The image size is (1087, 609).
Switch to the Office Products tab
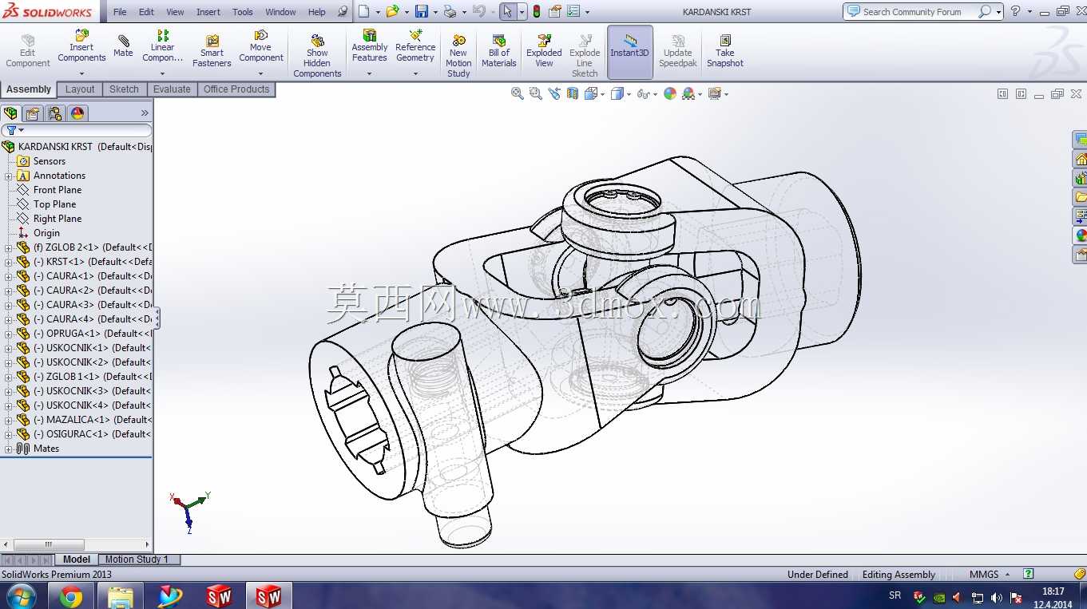(236, 89)
